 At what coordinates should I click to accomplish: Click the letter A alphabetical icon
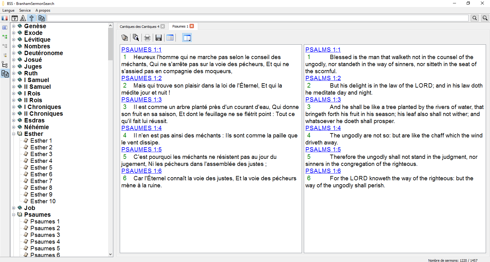(23, 18)
